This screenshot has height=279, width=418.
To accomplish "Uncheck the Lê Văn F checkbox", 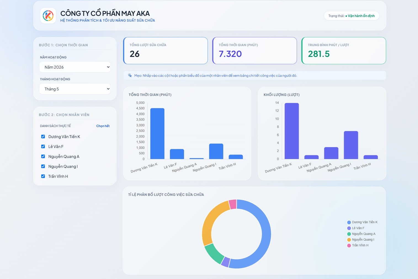I will pyautogui.click(x=43, y=146).
